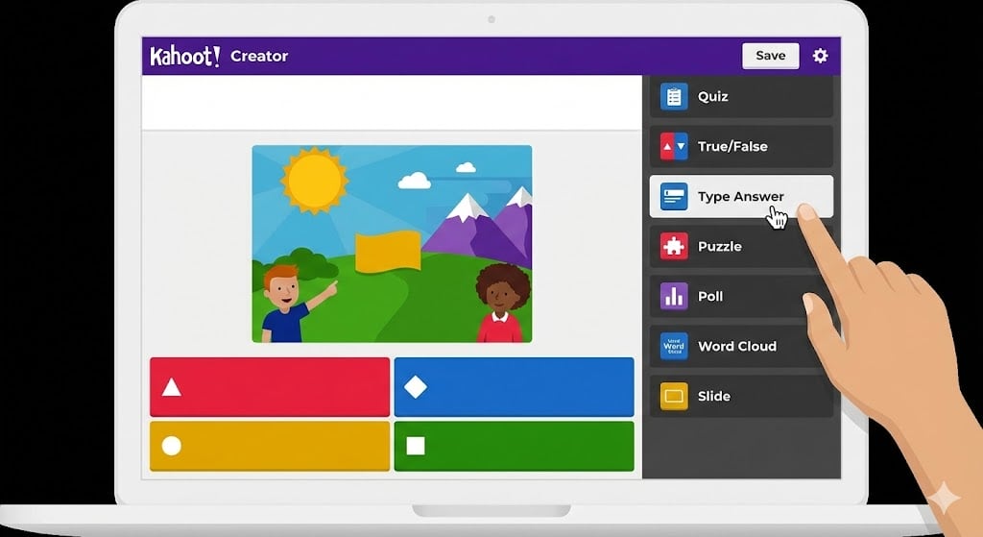Click the white diamond shape icon

coord(415,387)
